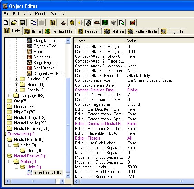The height and width of the screenshot is (189, 194).
Task: Click the Flying Machine unit icon
Action: click(29, 41)
